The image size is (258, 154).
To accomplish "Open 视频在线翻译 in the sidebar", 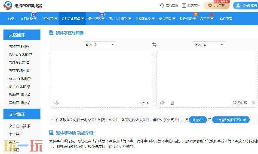I will click(x=19, y=95).
